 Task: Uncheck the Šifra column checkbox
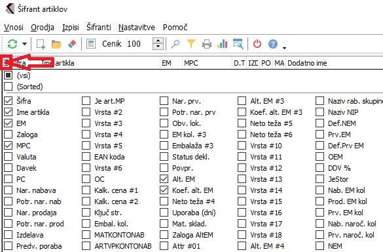[x=9, y=101]
